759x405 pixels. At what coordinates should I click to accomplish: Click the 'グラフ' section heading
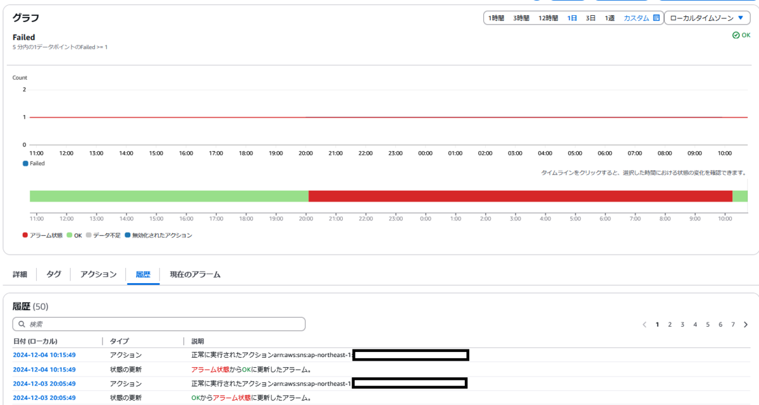pos(26,18)
